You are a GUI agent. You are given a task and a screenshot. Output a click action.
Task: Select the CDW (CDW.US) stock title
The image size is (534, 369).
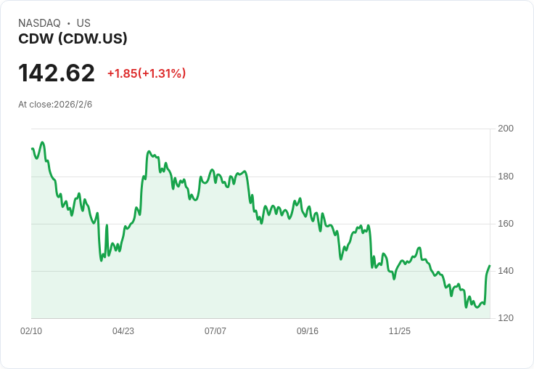(73, 39)
